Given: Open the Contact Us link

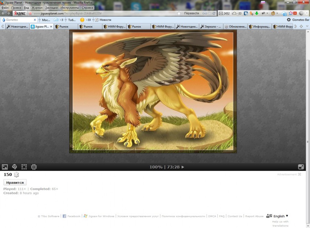Looking at the screenshot, I should click(x=235, y=216).
